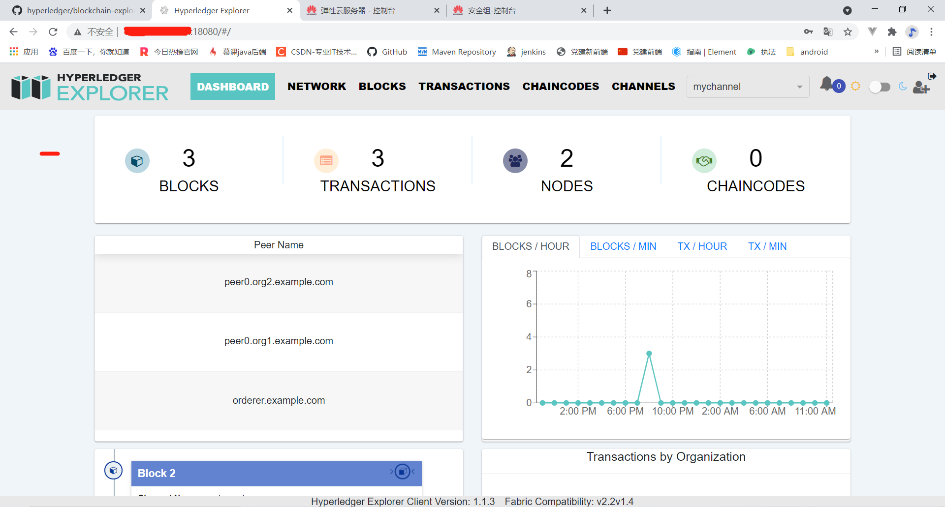Click the cube icon on the Block 2 card
This screenshot has width=945, height=507.
(403, 471)
